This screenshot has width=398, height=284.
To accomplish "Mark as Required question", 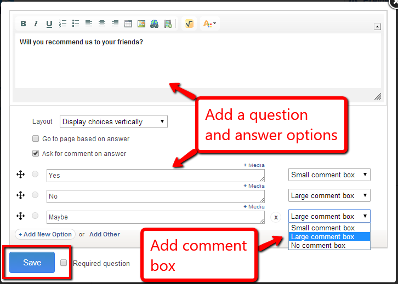I will coord(64,263).
